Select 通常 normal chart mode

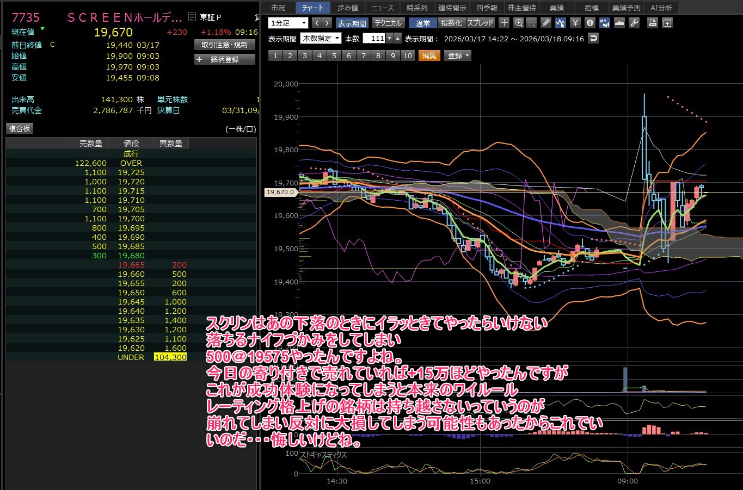[x=423, y=23]
